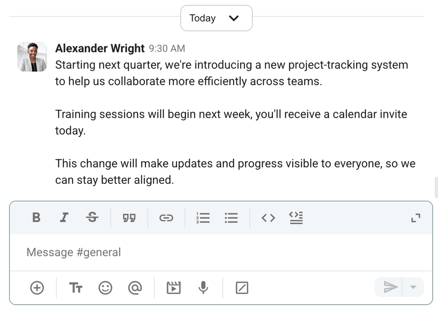438x310 pixels.
Task: Open the plus attachment menu
Action: [36, 287]
